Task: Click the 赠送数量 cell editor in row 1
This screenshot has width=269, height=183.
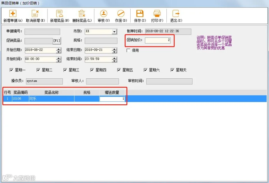Action: (x=112, y=99)
